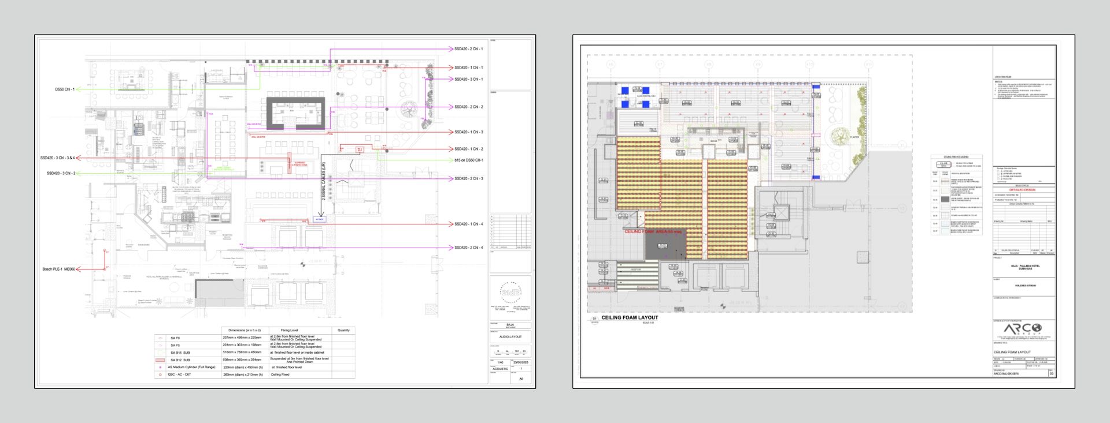Click the DJ booth box symbol
This screenshot has width=1110, height=423.
[359, 150]
